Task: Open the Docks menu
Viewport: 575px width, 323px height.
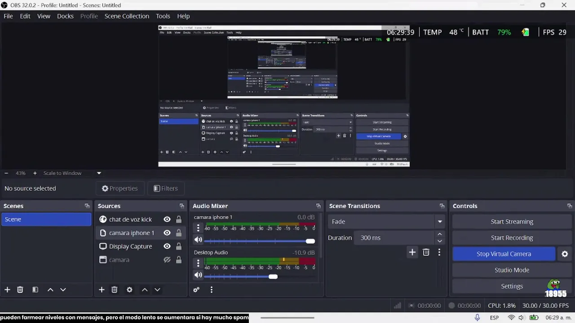Action: click(65, 16)
